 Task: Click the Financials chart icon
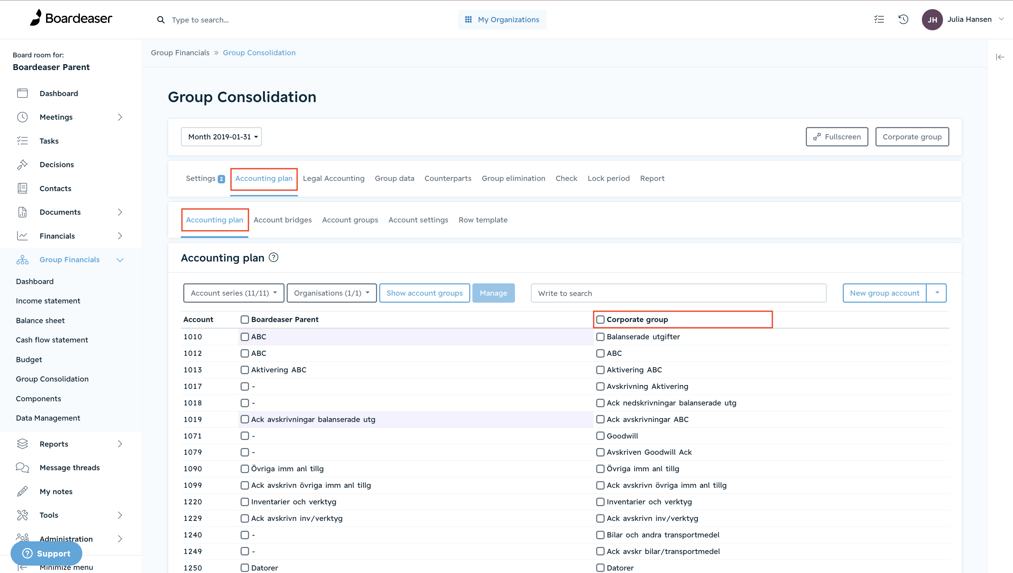(x=23, y=236)
